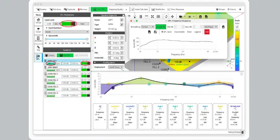Hide the CDD6 FILL 3 system
This screenshot has width=280, height=140.
[88, 87]
